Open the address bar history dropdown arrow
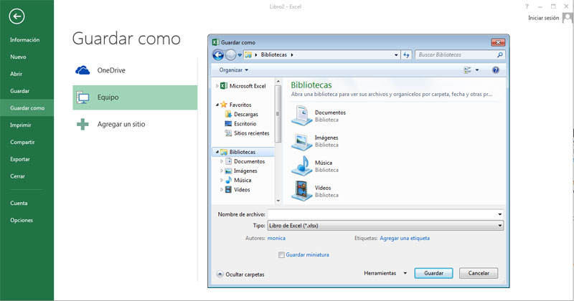Viewport: 574px width, 301px height. click(396, 55)
